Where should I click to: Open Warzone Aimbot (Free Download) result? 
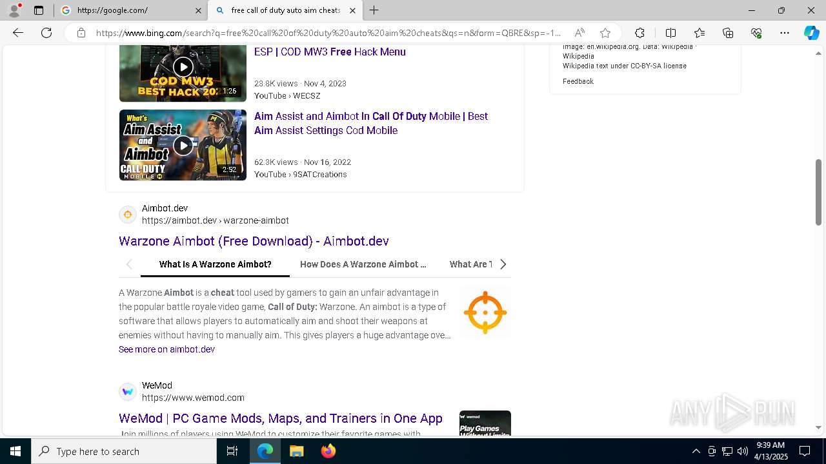click(254, 241)
